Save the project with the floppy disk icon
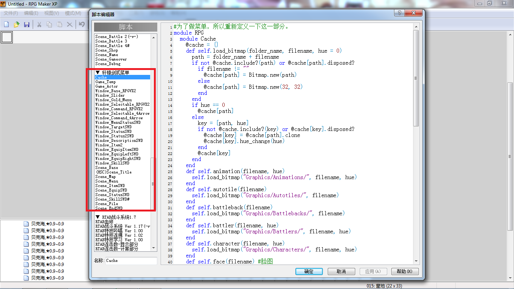This screenshot has height=289, width=514. click(x=27, y=24)
